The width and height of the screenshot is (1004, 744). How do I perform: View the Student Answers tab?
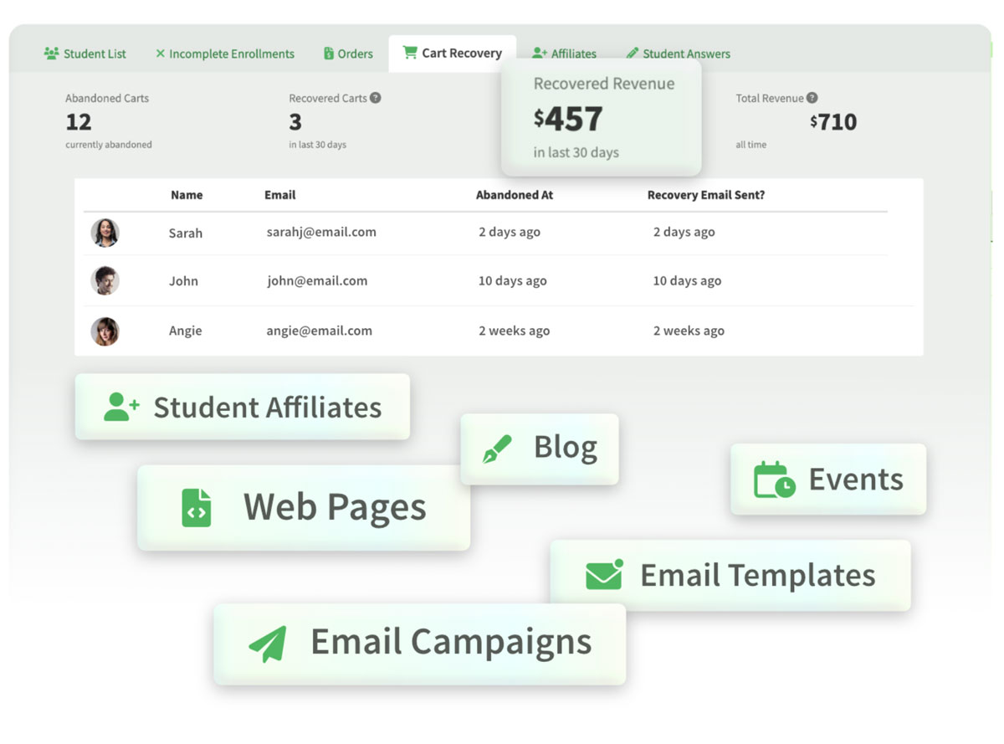(x=678, y=54)
